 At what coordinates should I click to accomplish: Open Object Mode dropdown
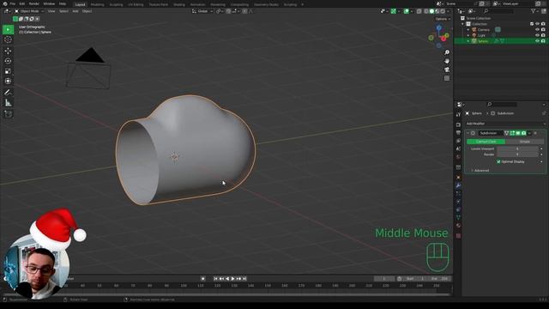point(28,11)
